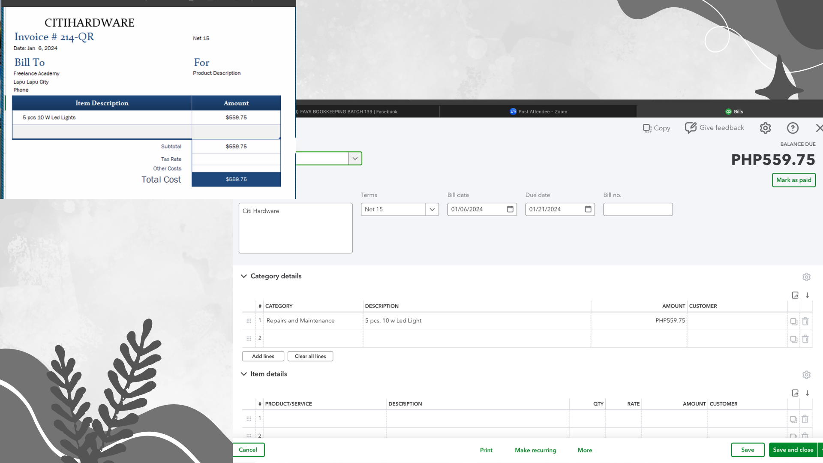This screenshot has height=463, width=823.
Task: Delete category line 1 with trash icon
Action: click(805, 321)
